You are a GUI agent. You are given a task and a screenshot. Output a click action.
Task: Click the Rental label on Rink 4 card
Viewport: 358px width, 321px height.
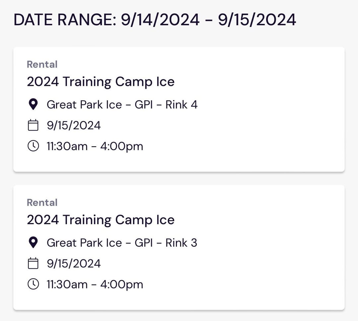coord(42,64)
